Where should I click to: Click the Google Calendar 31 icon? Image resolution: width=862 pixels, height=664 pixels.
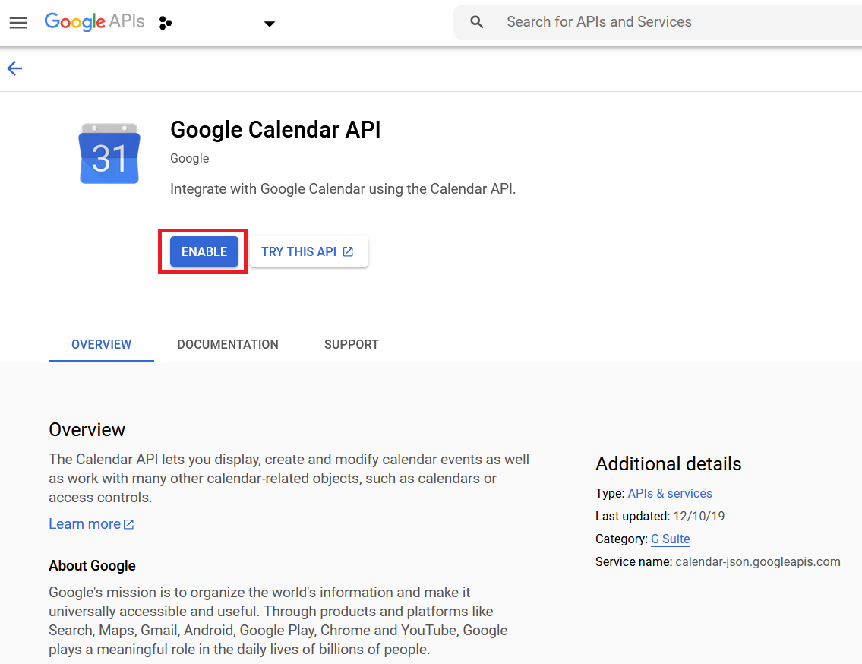[109, 153]
